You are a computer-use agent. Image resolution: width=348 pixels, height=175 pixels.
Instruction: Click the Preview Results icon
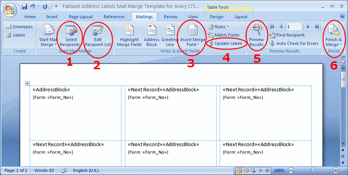256,30
